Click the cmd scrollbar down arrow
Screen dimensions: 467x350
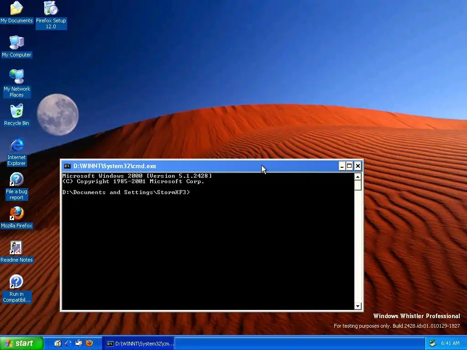click(x=358, y=306)
